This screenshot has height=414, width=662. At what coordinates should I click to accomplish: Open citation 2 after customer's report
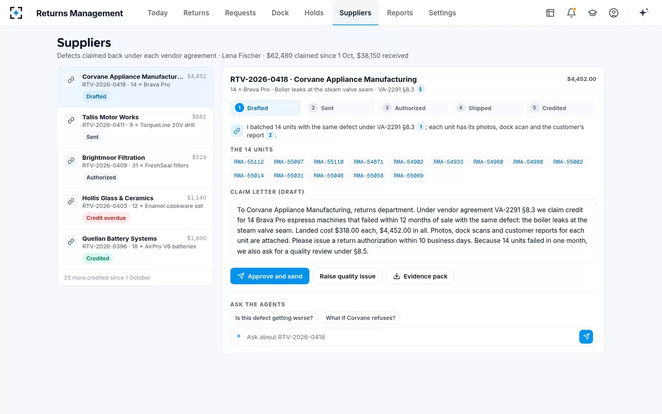tap(270, 135)
